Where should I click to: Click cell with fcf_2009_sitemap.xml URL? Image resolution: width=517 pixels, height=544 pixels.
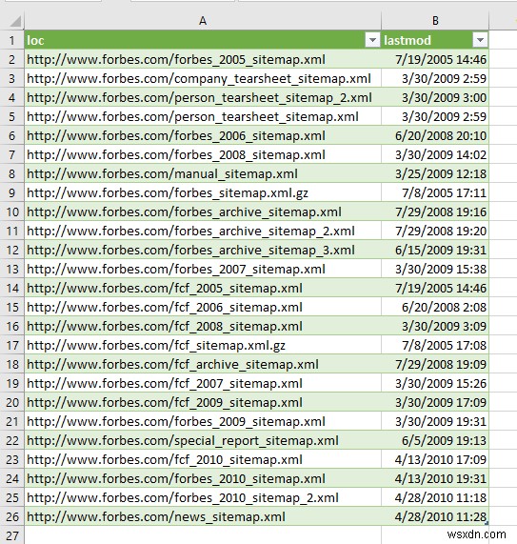[203, 402]
